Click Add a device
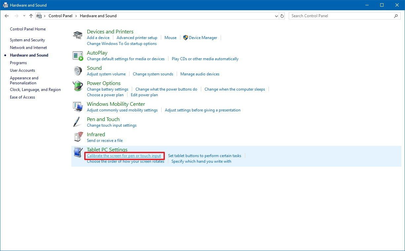 (98, 38)
